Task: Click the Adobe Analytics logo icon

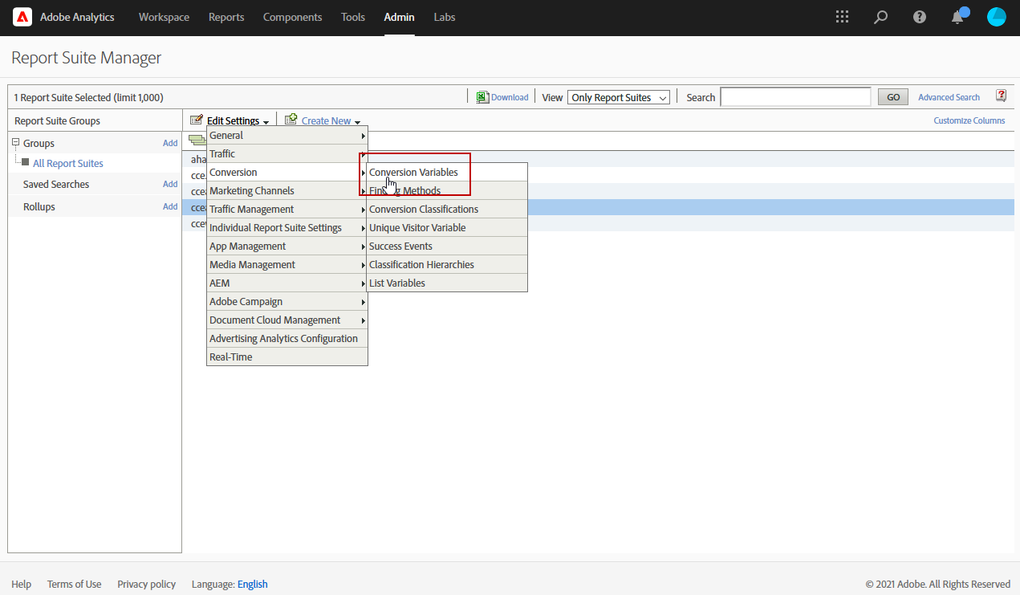Action: [x=22, y=17]
